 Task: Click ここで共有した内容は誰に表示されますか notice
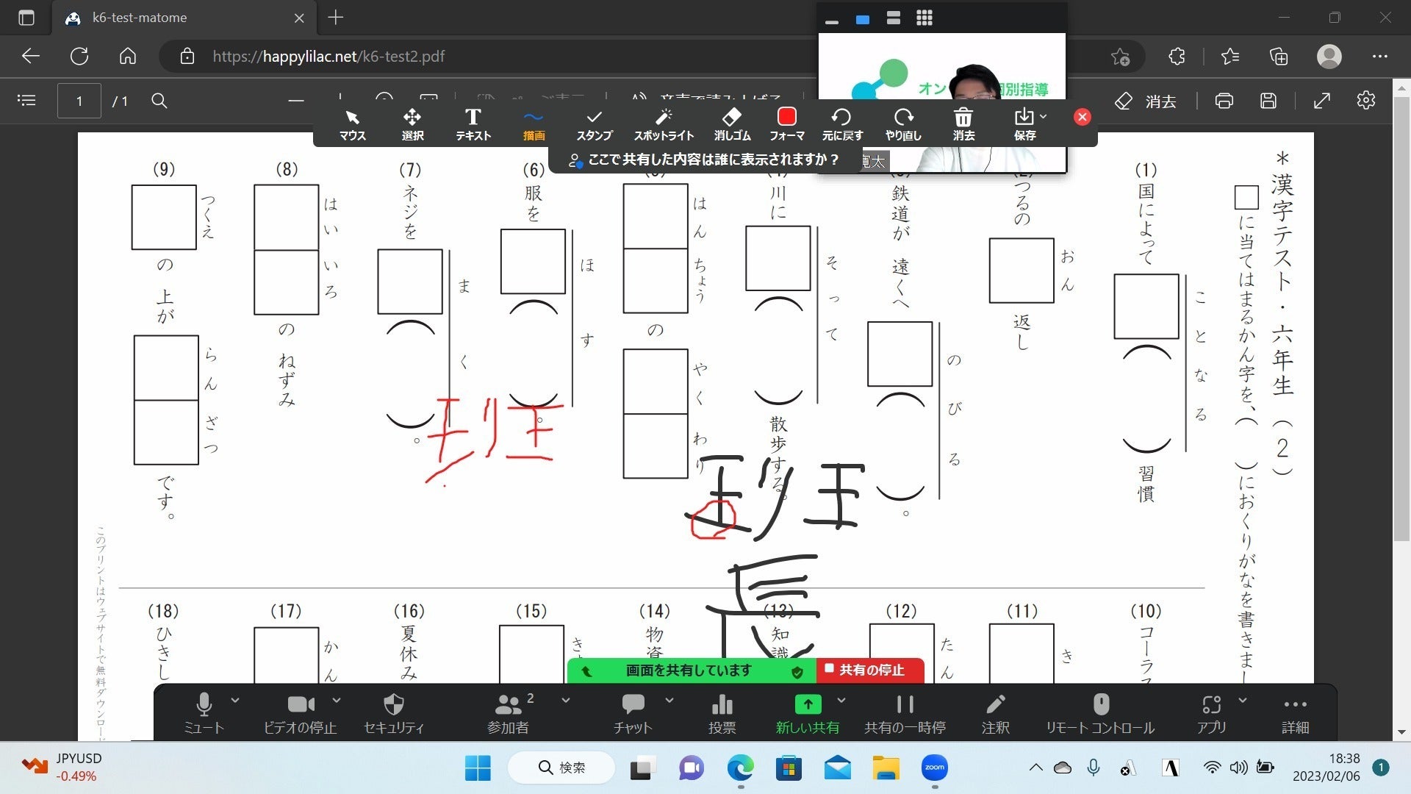(x=705, y=160)
